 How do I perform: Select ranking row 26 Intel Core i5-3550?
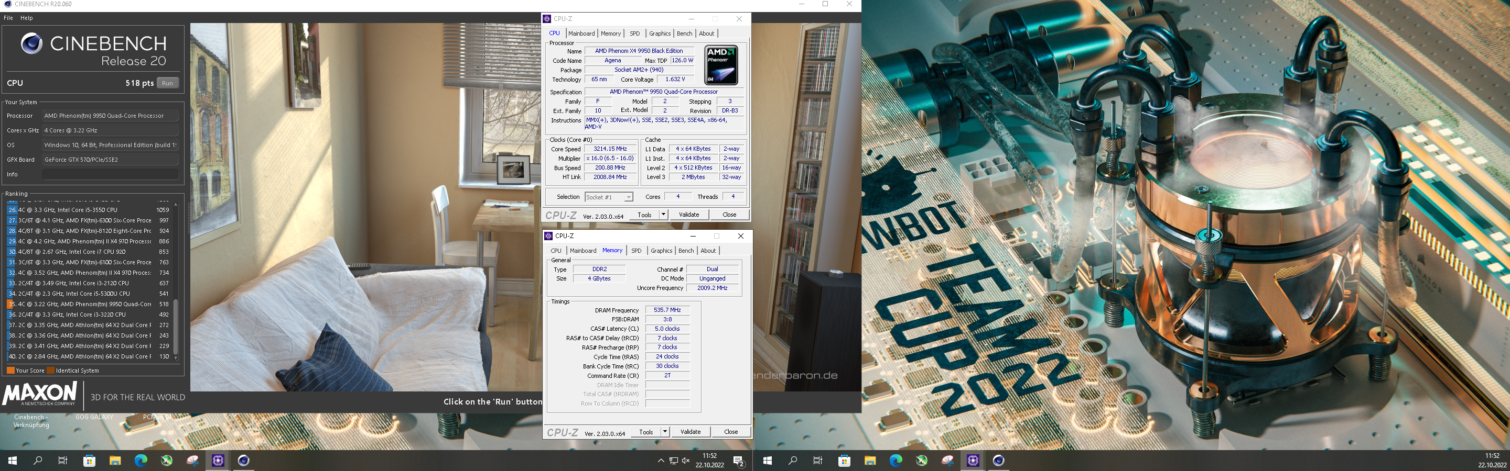coord(89,210)
